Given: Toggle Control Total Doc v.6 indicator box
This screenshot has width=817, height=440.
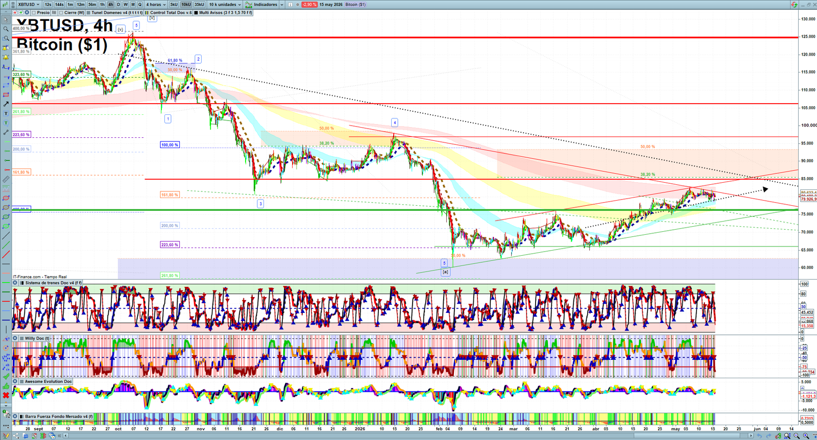Looking at the screenshot, I should tap(147, 12).
